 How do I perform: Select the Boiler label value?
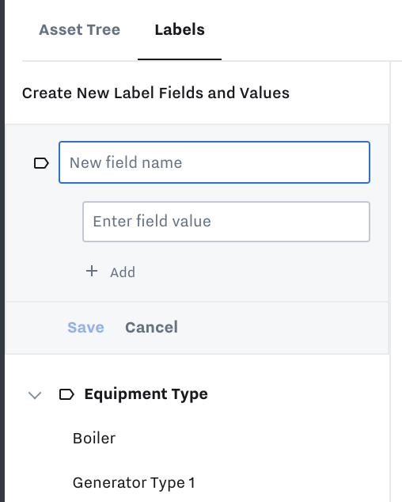coord(94,439)
